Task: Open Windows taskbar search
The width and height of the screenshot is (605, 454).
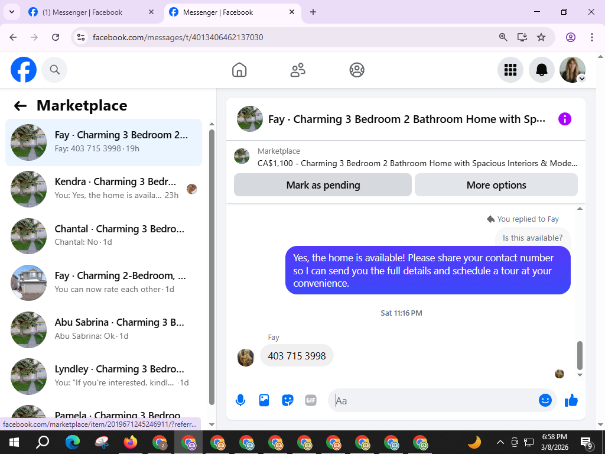Action: pyautogui.click(x=43, y=442)
